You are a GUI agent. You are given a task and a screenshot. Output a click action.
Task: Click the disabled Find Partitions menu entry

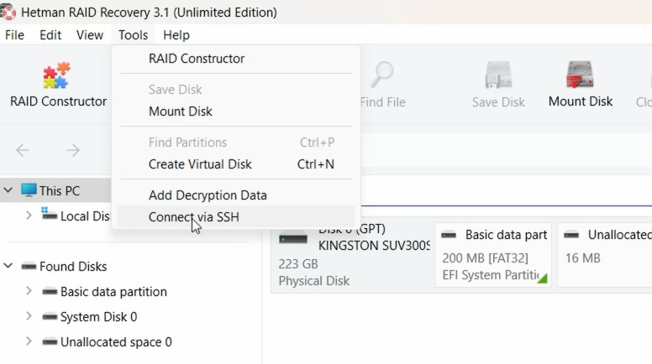pyautogui.click(x=235, y=143)
